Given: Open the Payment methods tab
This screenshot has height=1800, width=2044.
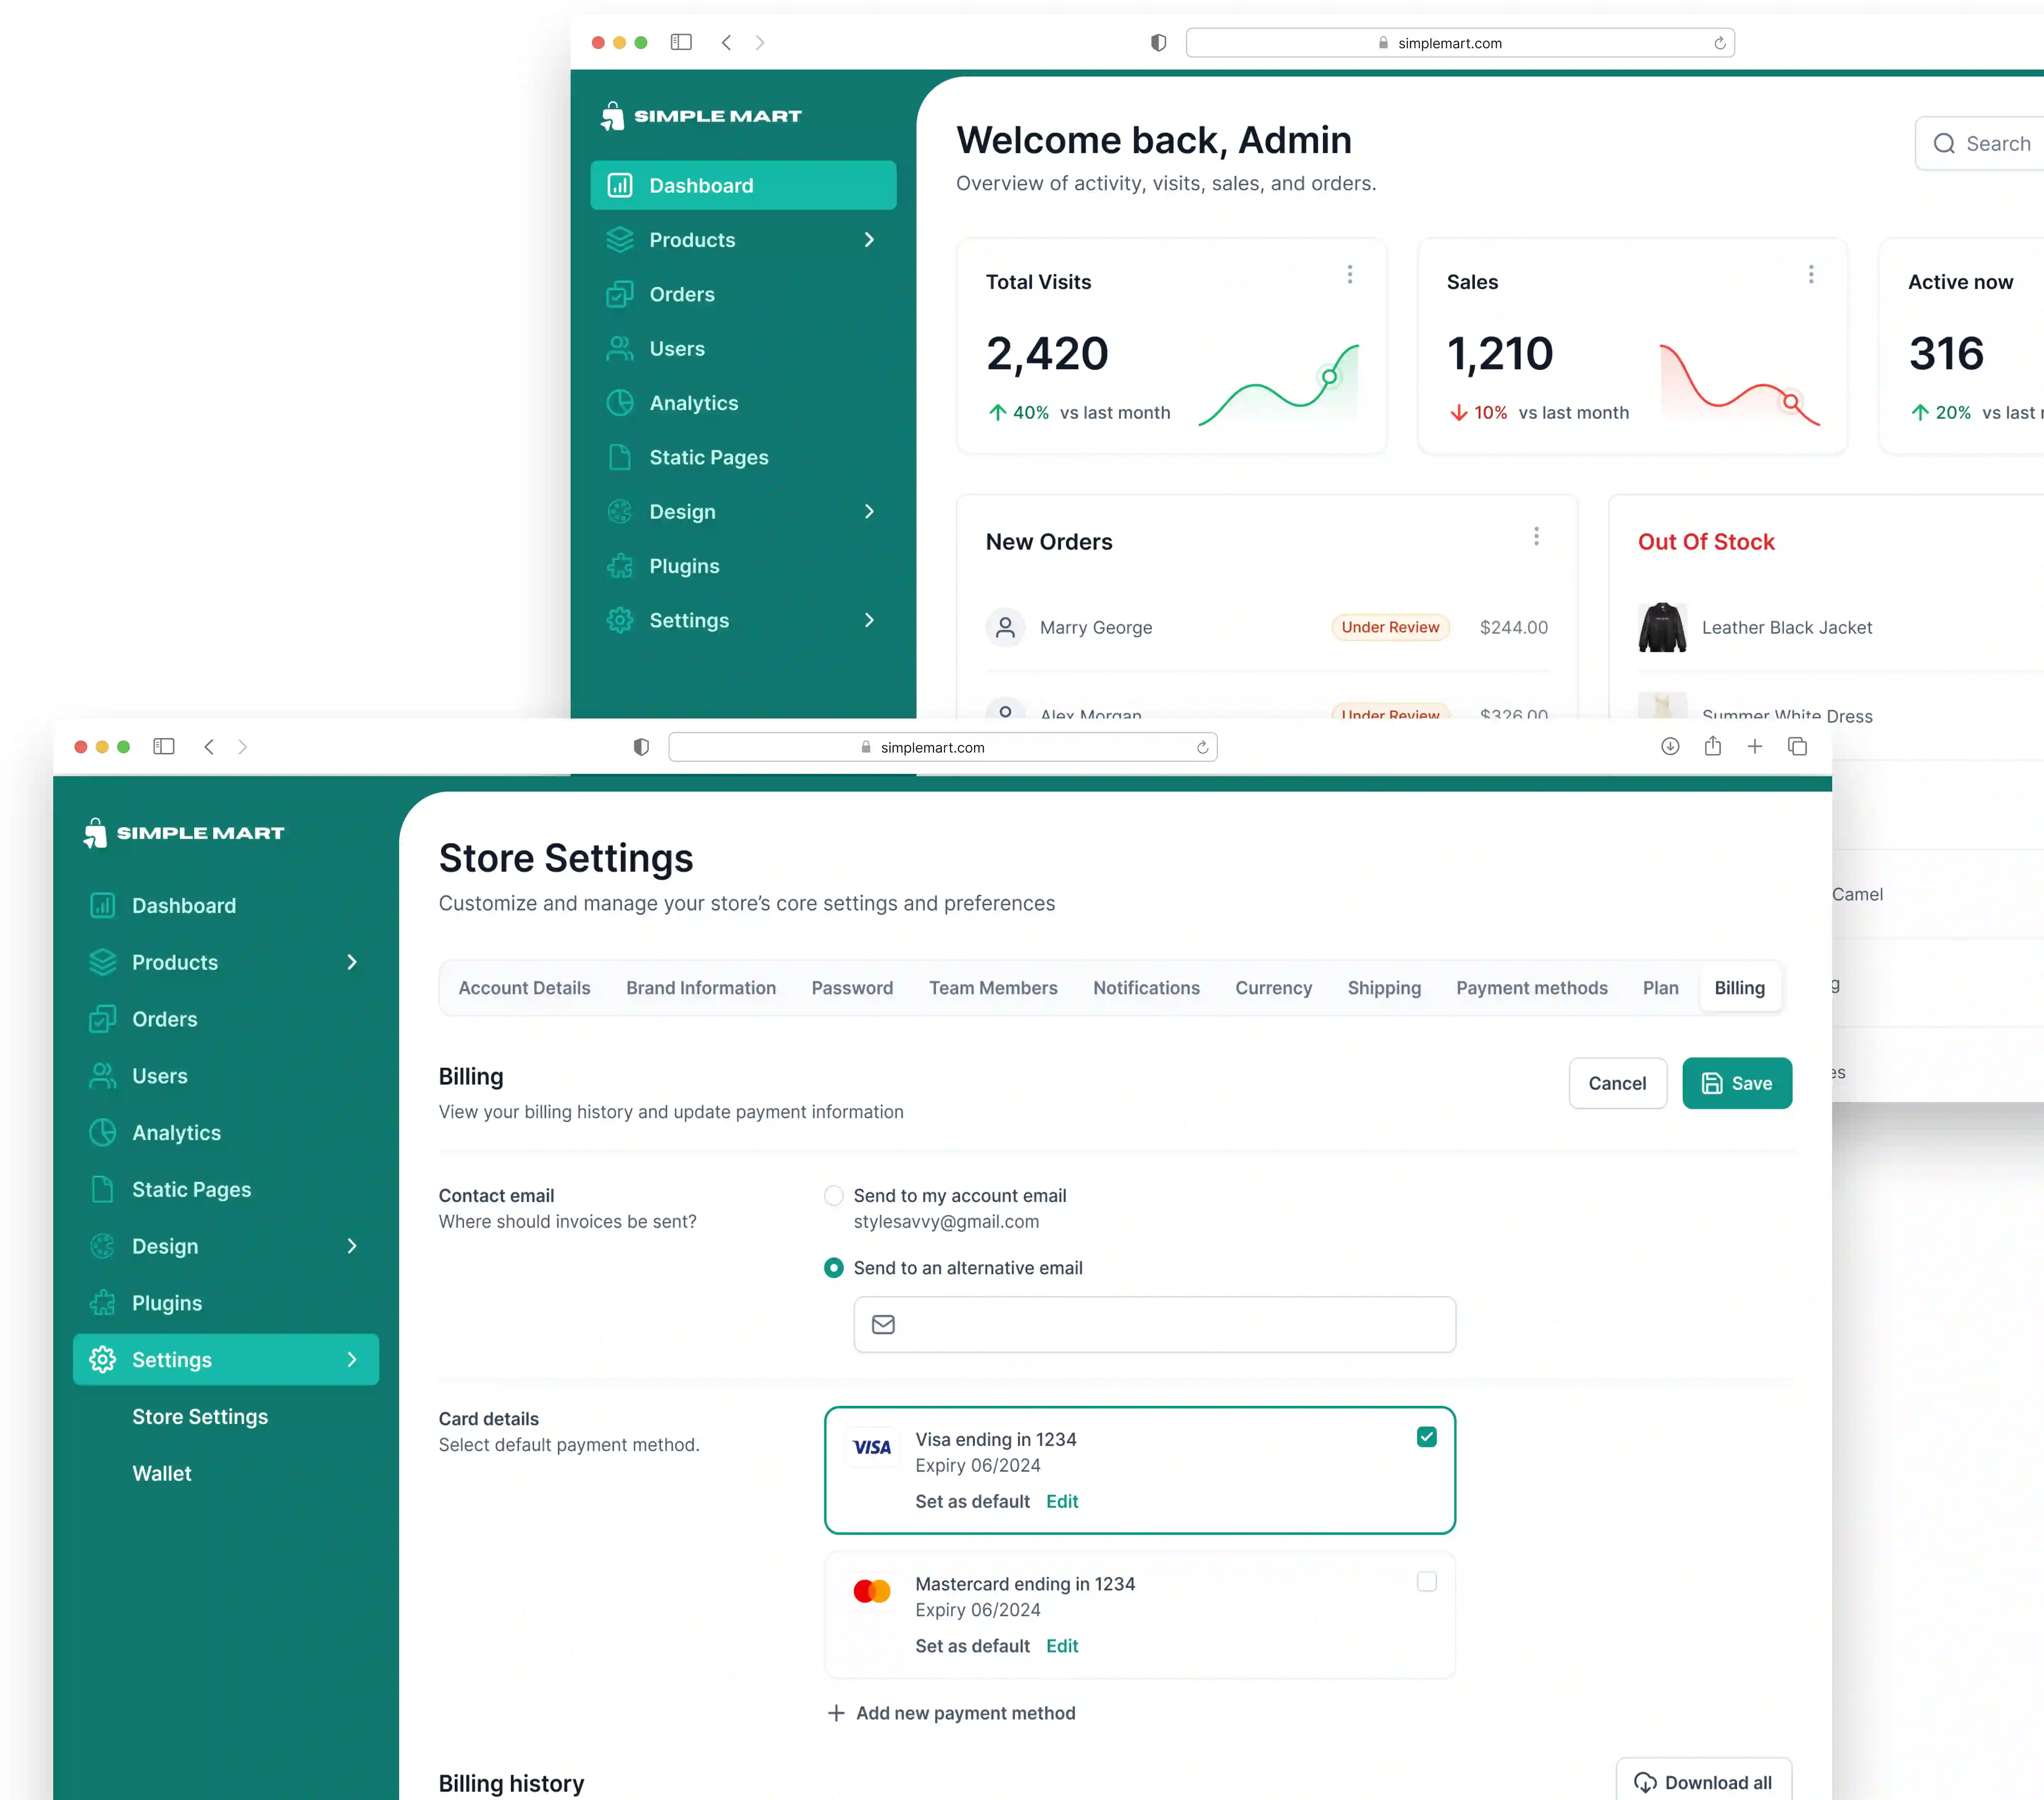Looking at the screenshot, I should point(1532,988).
